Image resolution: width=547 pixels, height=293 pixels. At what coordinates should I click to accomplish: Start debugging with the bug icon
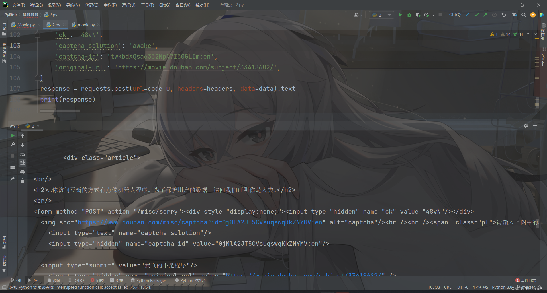(409, 15)
